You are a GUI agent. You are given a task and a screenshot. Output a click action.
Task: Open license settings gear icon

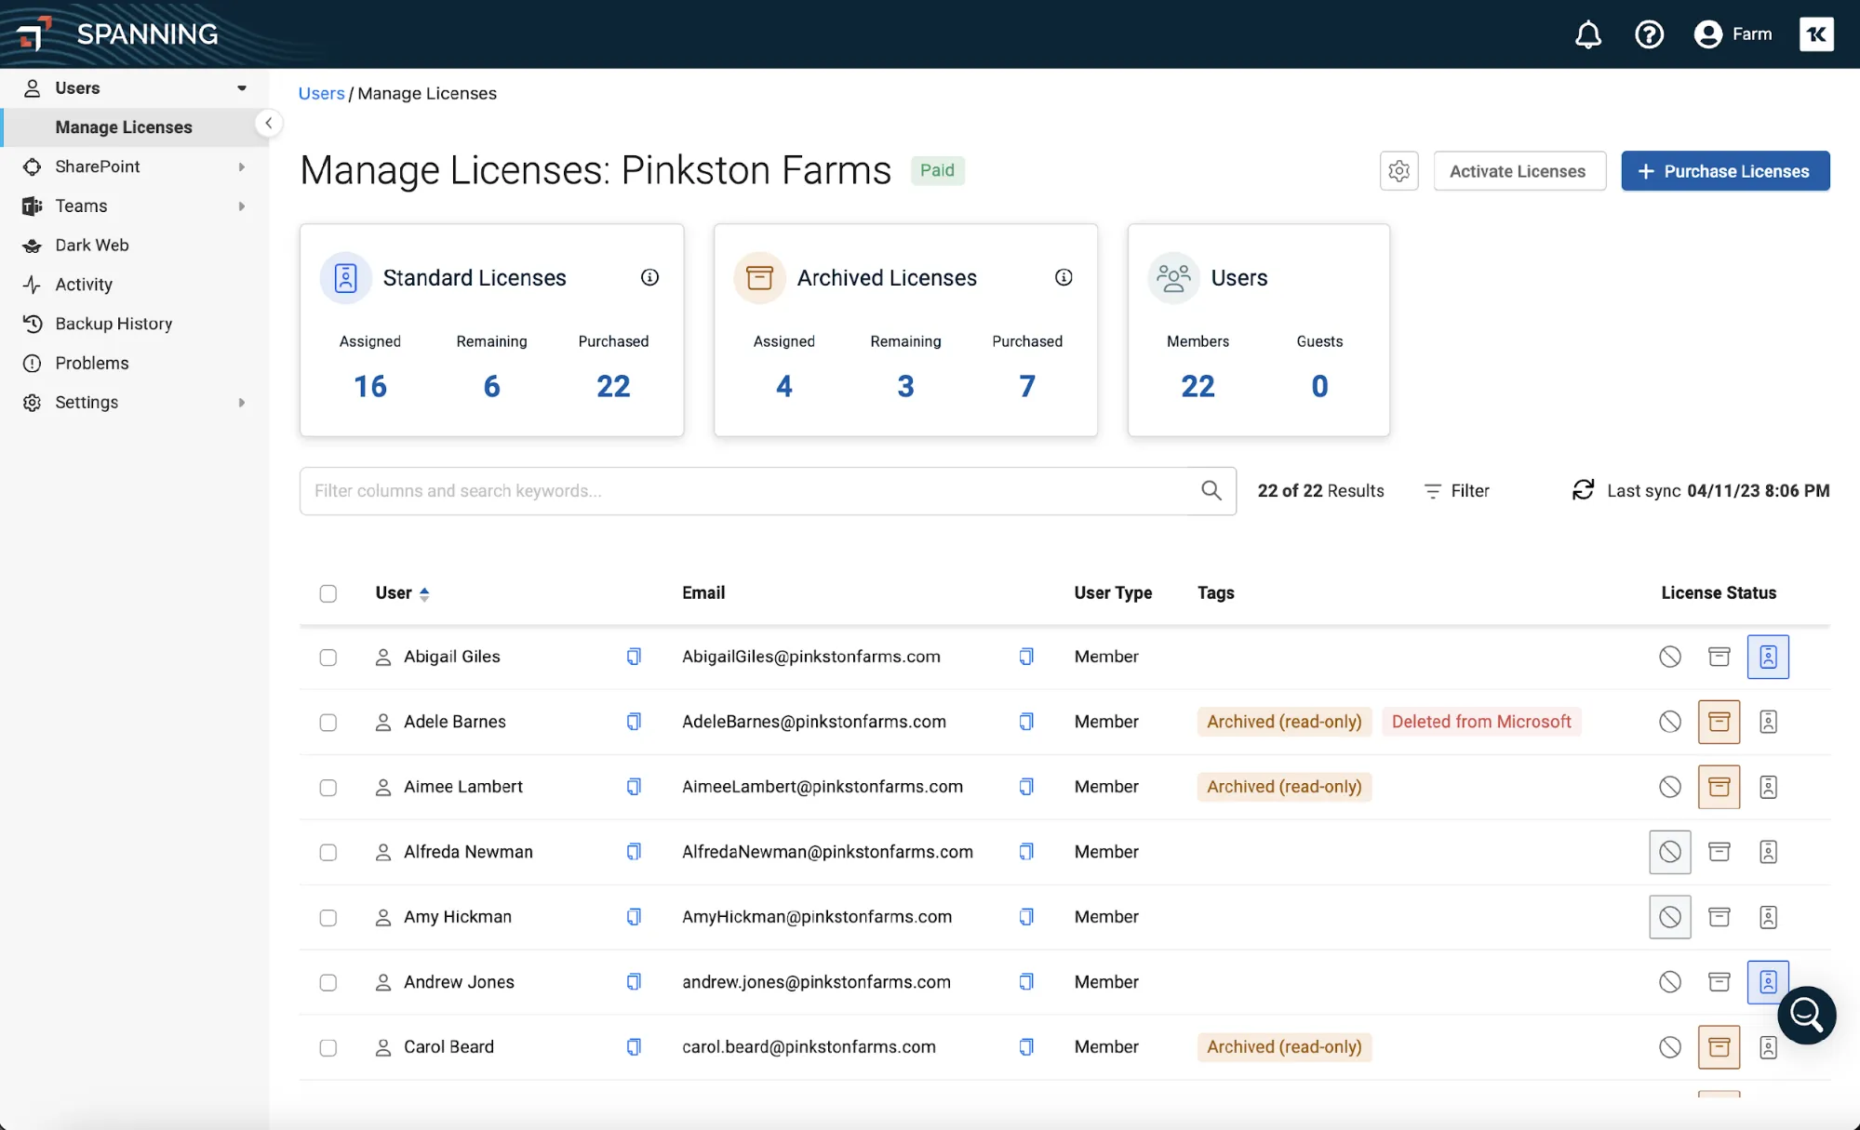click(x=1398, y=171)
